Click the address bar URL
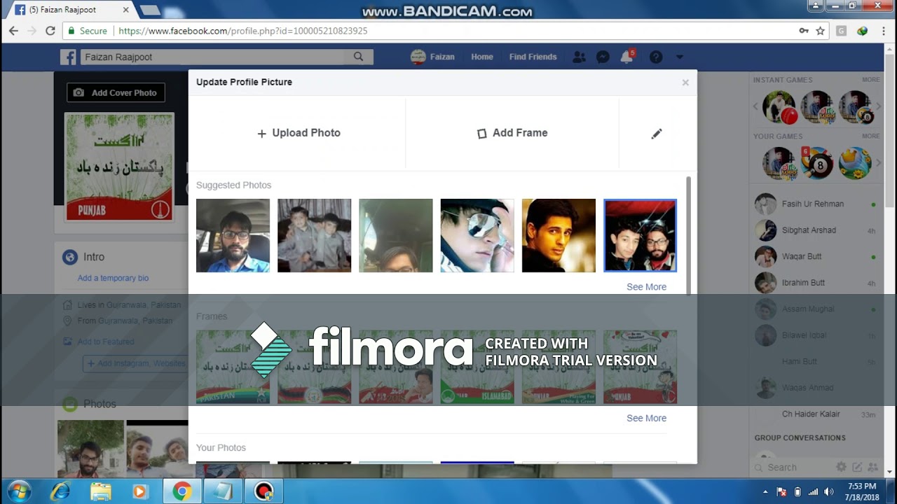 click(x=242, y=31)
